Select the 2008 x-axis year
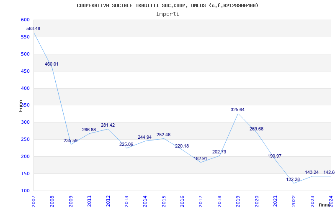Screen dimensions: 335x209 coord(52,201)
